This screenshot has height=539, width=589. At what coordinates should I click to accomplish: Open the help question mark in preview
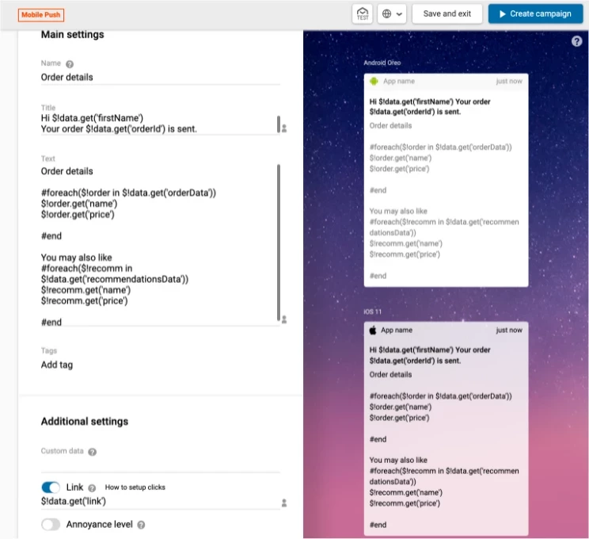click(577, 41)
